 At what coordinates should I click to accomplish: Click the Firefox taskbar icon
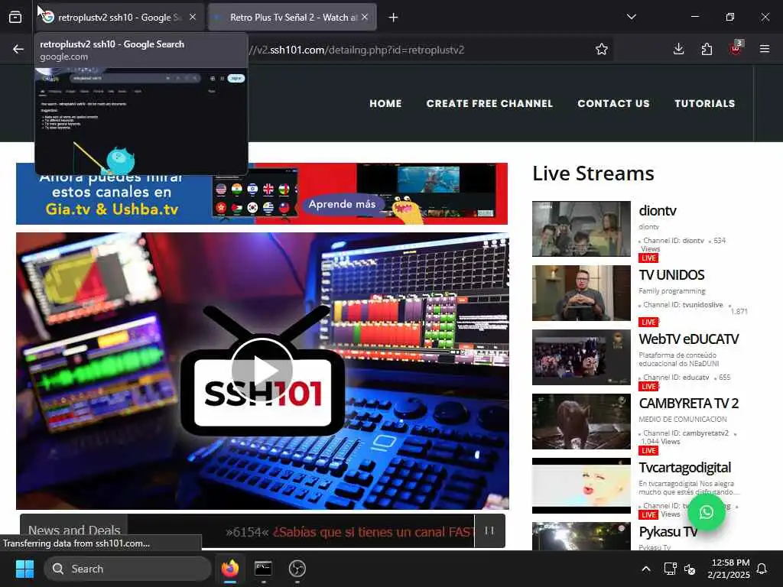(x=230, y=569)
